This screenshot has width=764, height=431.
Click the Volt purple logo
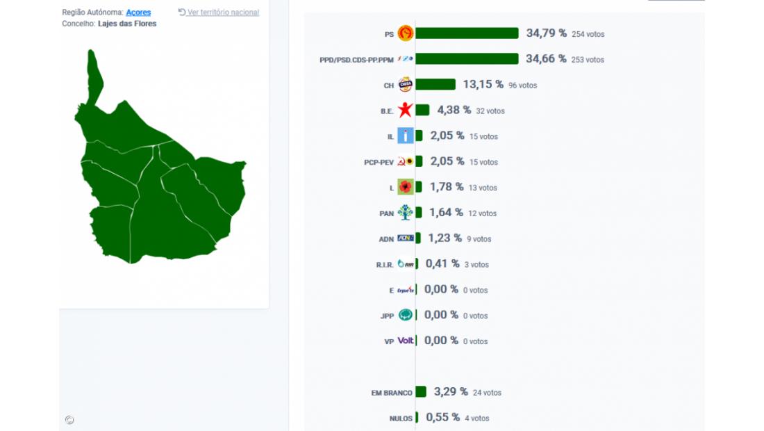[406, 341]
